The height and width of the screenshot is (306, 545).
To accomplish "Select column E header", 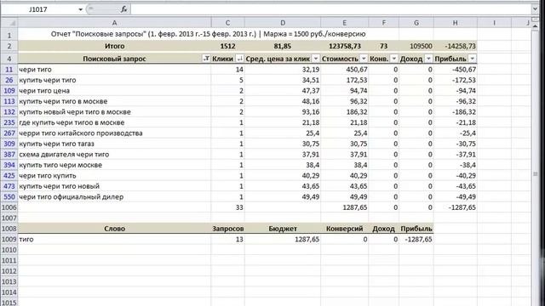I will pyautogui.click(x=344, y=23).
